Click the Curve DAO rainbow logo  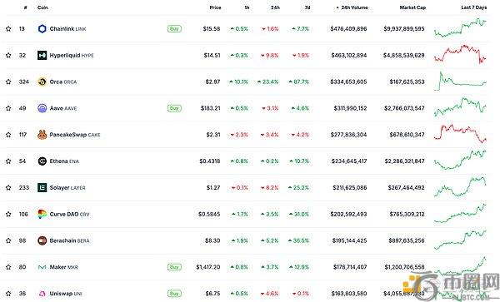click(x=42, y=214)
